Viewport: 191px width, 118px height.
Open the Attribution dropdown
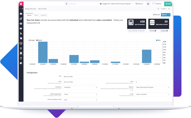click(80, 87)
